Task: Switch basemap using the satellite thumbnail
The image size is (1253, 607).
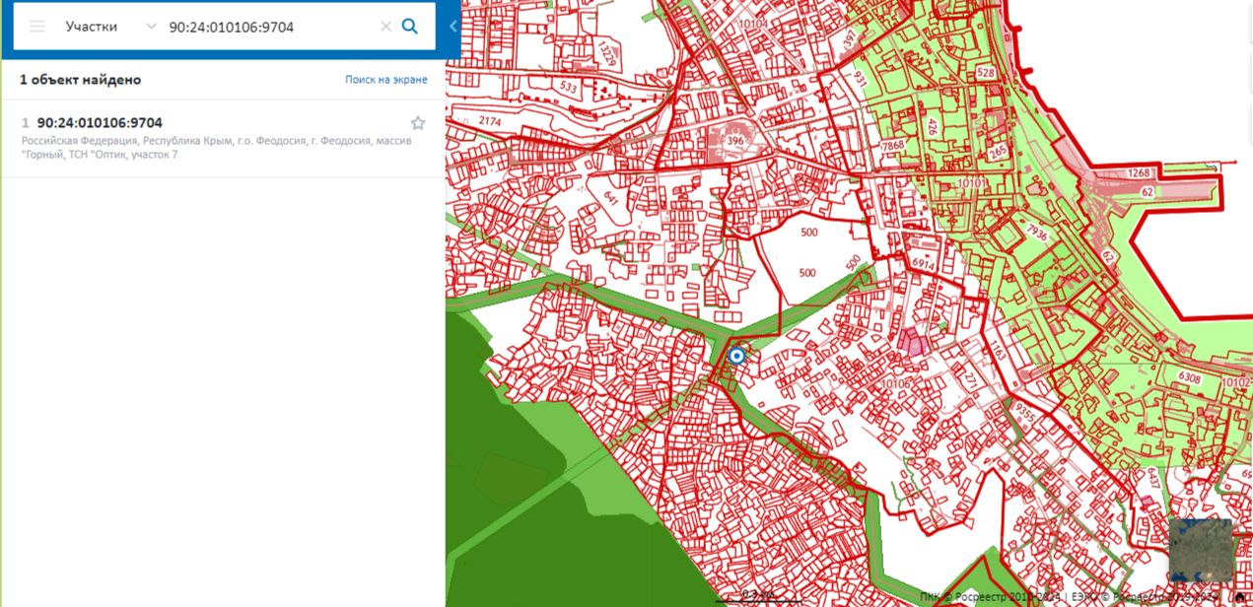Action: point(1201,550)
